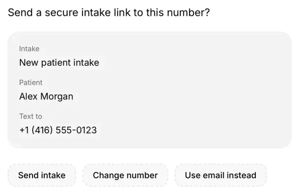The width and height of the screenshot is (299, 194).
Task: Click the +1 country code prefix
Action: point(24,130)
